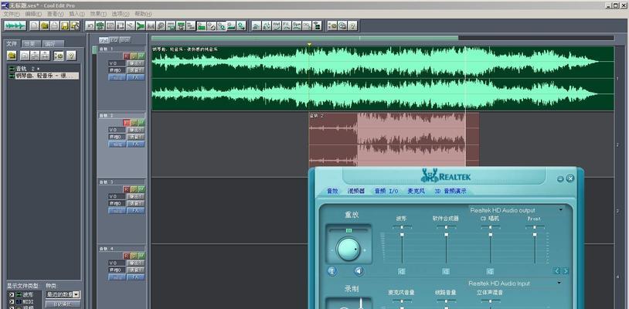The image size is (629, 309).
Task: Click the save-as icon next to the floppy disk
Action: (x=75, y=25)
